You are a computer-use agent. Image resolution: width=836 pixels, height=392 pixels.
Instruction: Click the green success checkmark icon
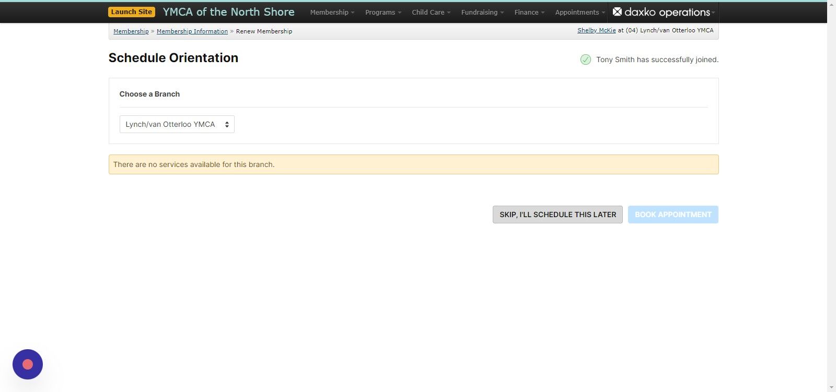click(x=586, y=60)
